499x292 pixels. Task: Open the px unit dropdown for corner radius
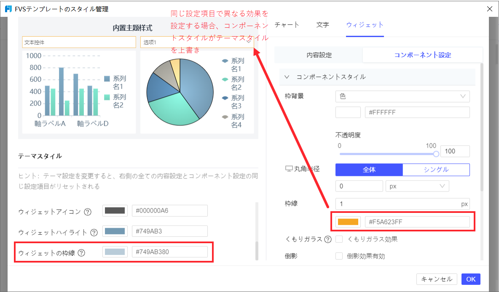[x=417, y=186]
